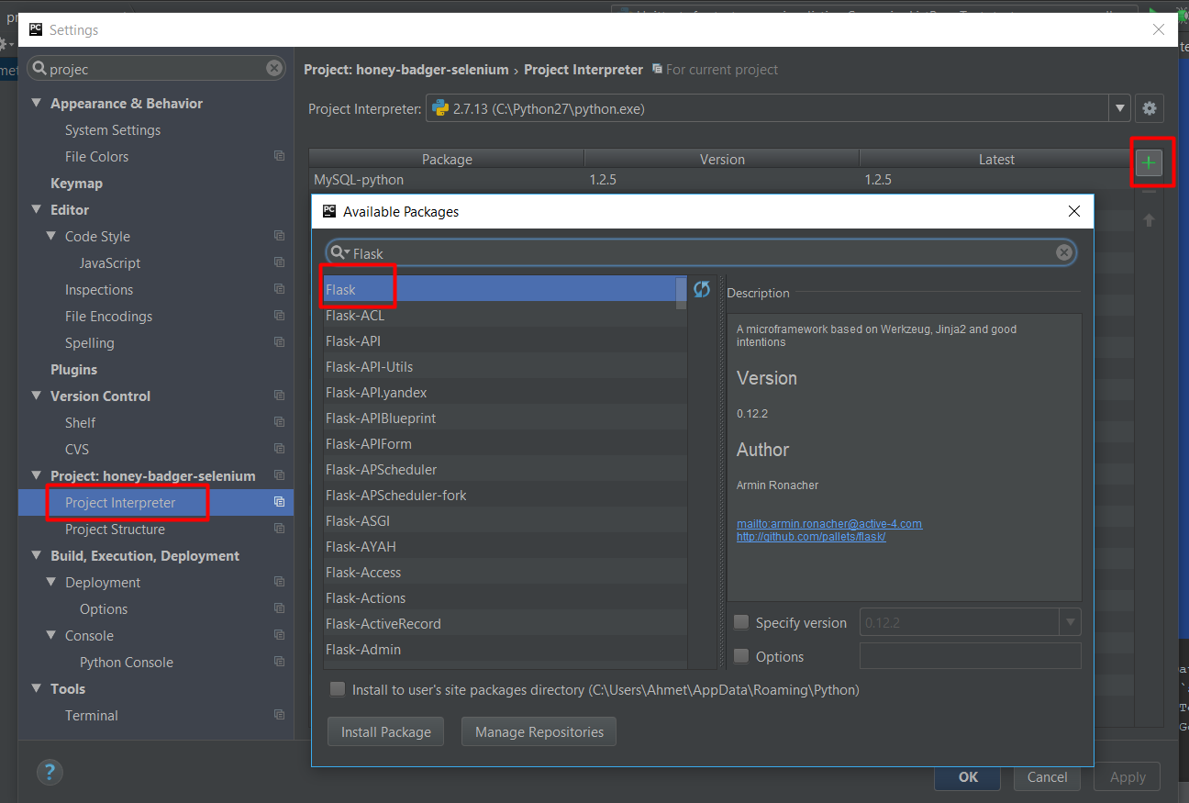Select Flask-APScheduler package
This screenshot has height=803, width=1189.
tap(505, 469)
